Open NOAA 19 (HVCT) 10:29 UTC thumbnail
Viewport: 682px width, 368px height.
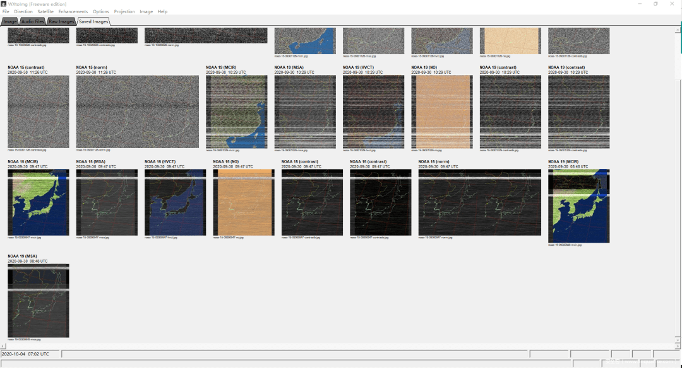click(x=373, y=112)
